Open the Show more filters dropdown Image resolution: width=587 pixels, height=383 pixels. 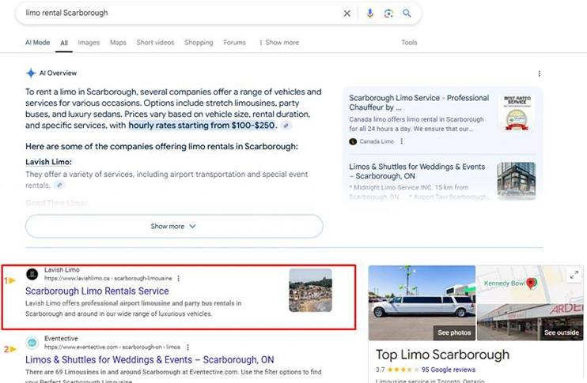[x=278, y=43]
